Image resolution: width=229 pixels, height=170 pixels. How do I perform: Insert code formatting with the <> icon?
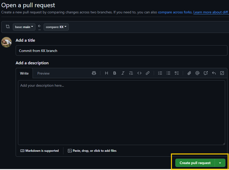pos(139,73)
